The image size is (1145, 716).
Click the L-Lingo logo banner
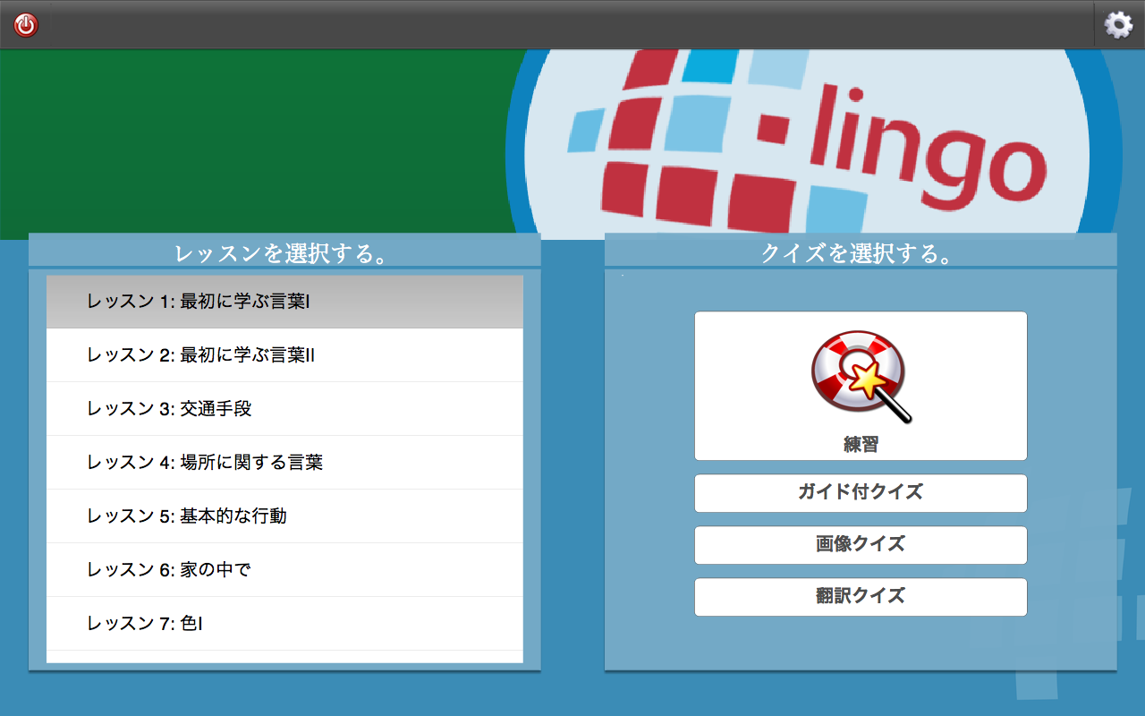tap(814, 144)
